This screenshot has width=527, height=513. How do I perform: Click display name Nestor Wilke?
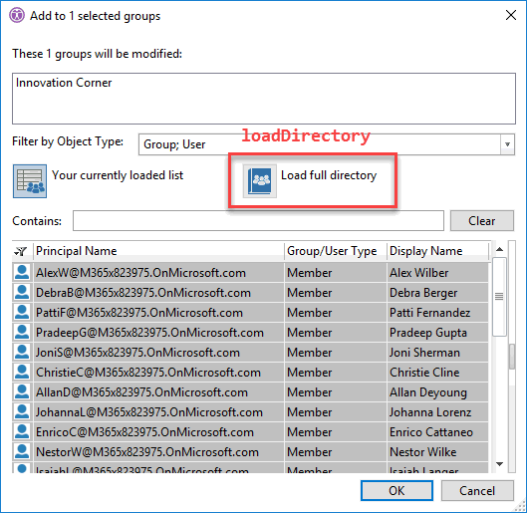422,452
